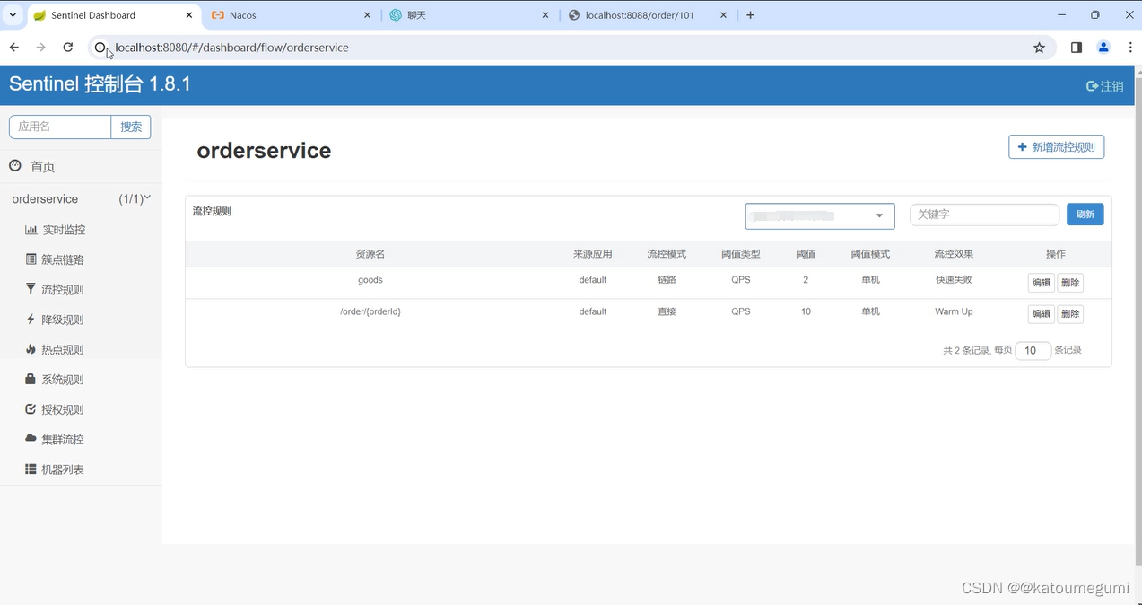Click the browser forward arrow

coord(40,48)
